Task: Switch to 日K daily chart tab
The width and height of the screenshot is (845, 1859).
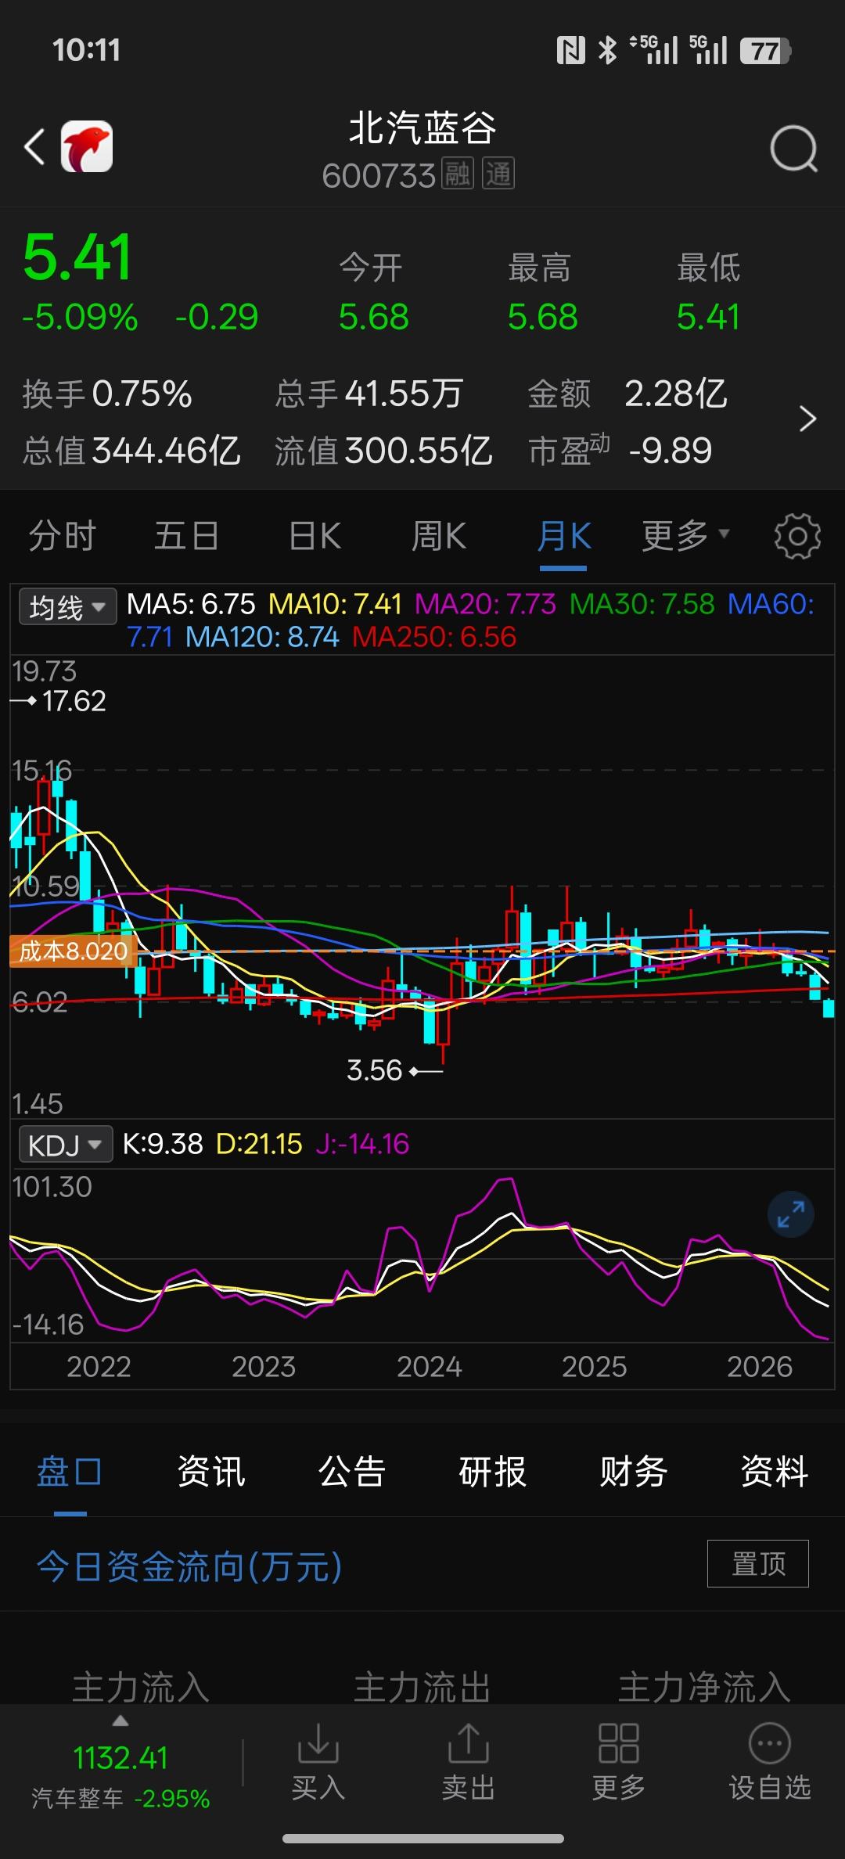Action: click(315, 537)
